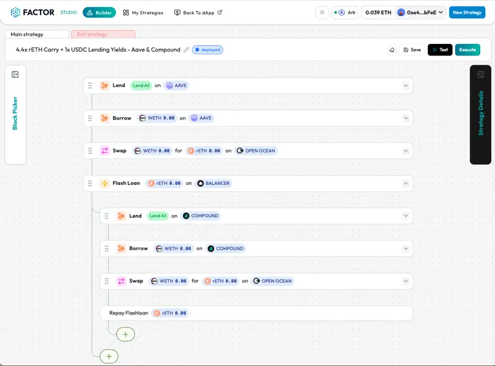This screenshot has width=495, height=366.
Task: Expand the nested Swap Open Ocean block
Action: [x=405, y=281]
